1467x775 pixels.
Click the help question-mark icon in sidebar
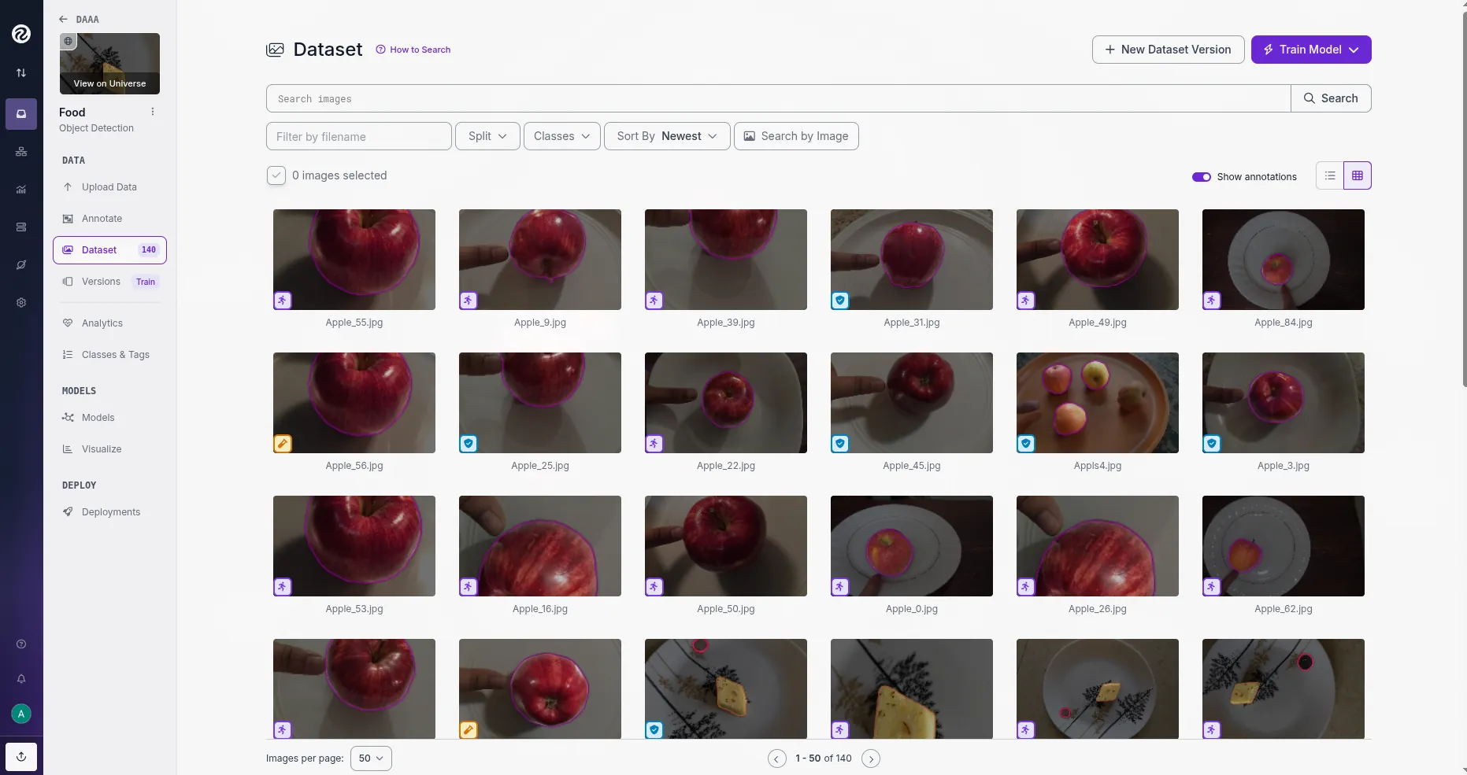point(21,644)
